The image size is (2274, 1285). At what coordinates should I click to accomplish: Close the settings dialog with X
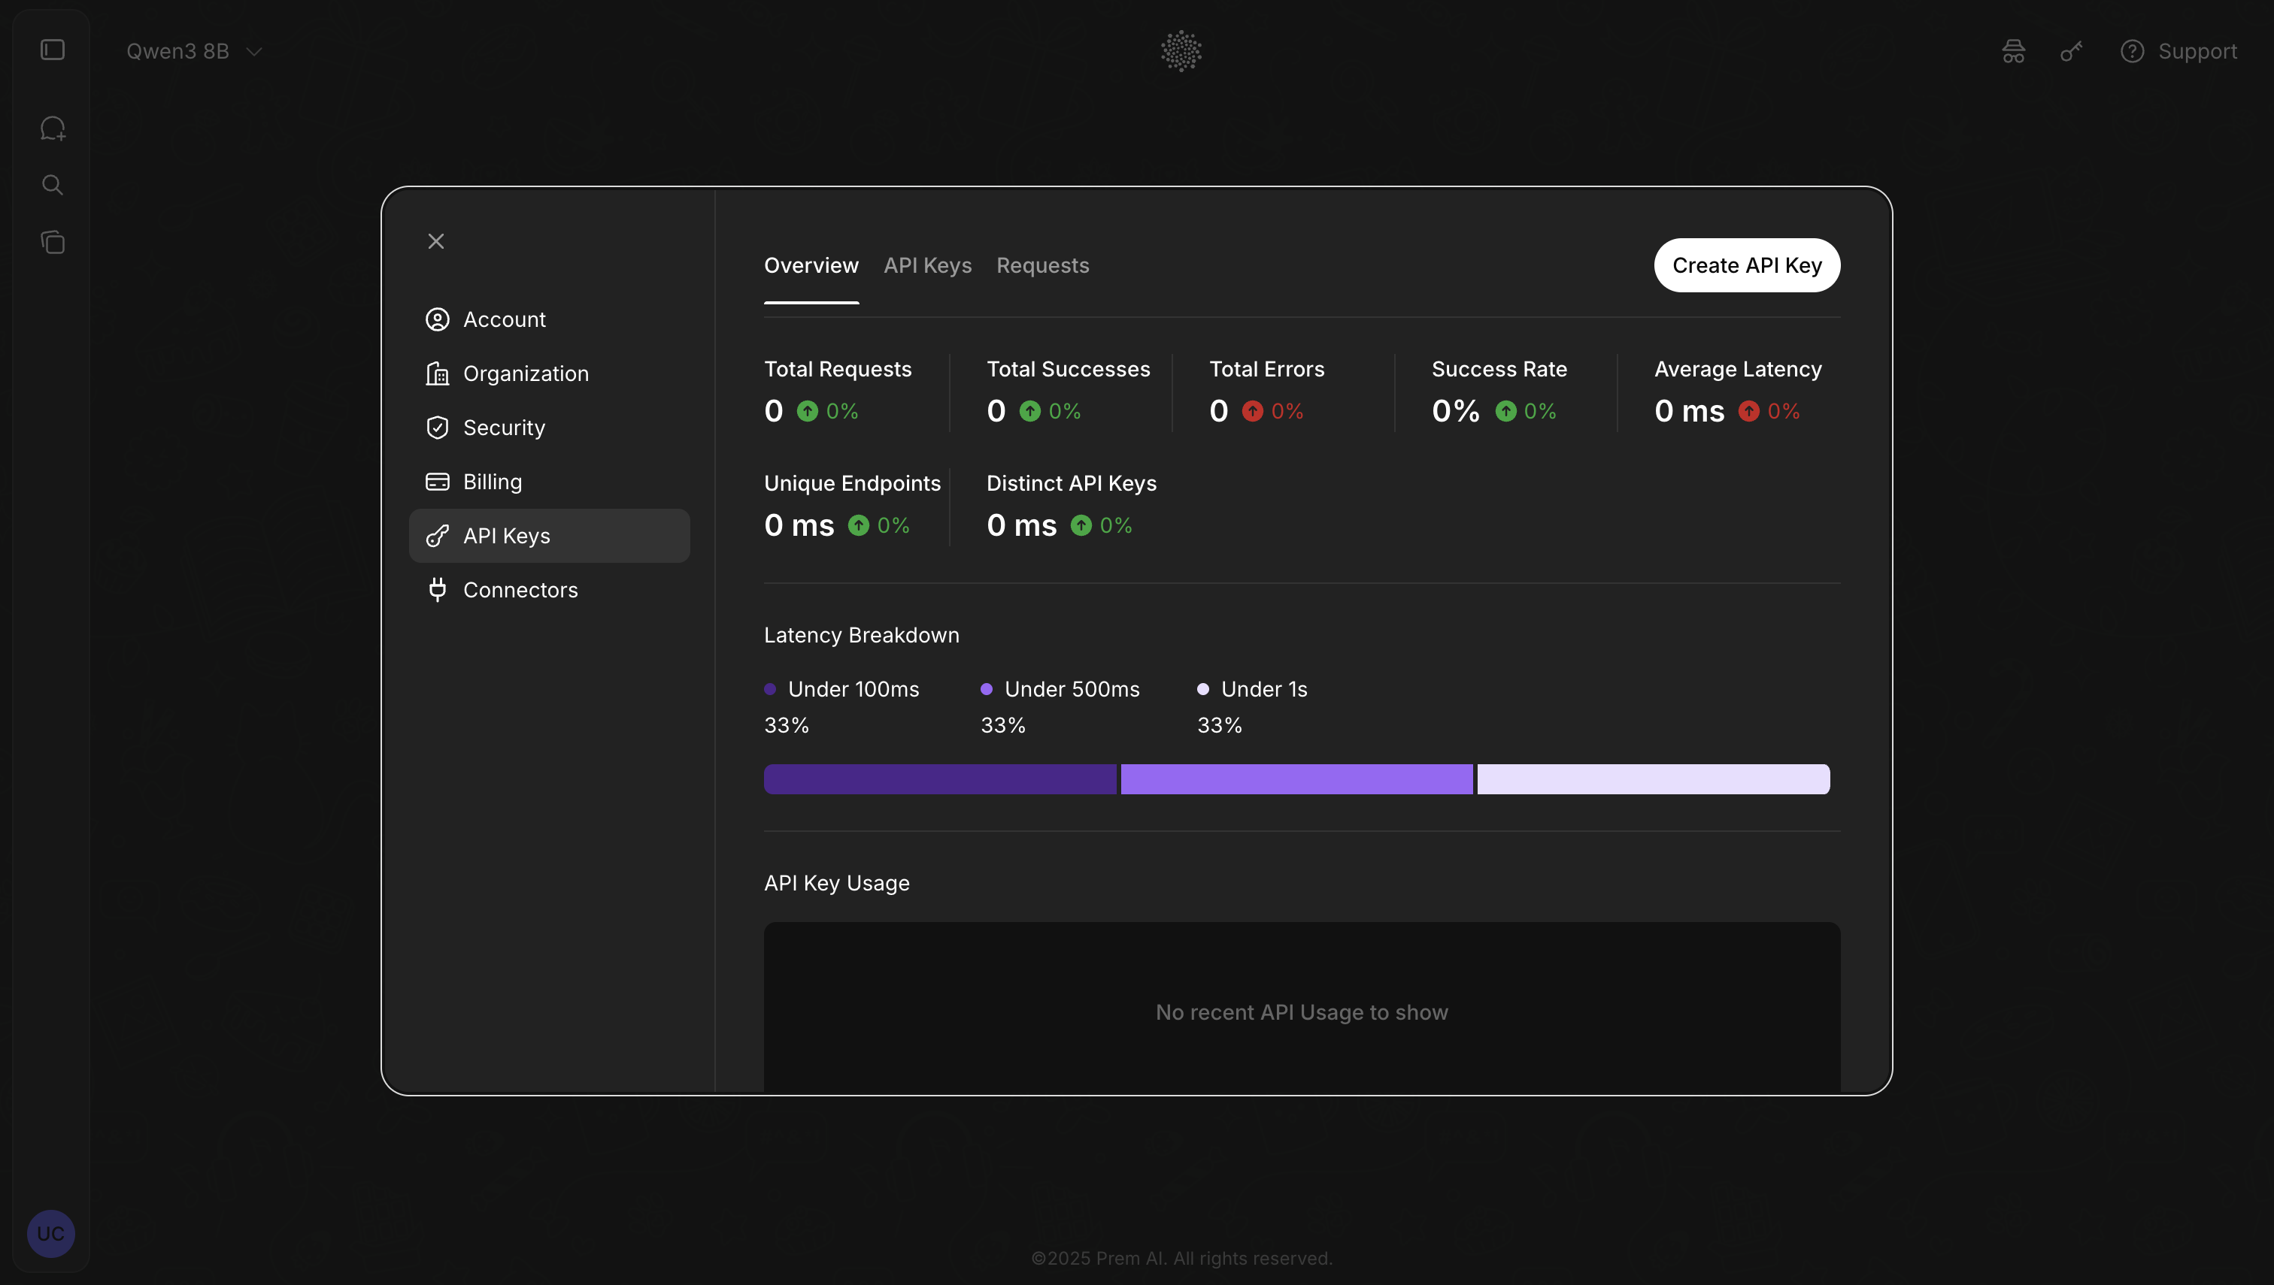pyautogui.click(x=435, y=241)
